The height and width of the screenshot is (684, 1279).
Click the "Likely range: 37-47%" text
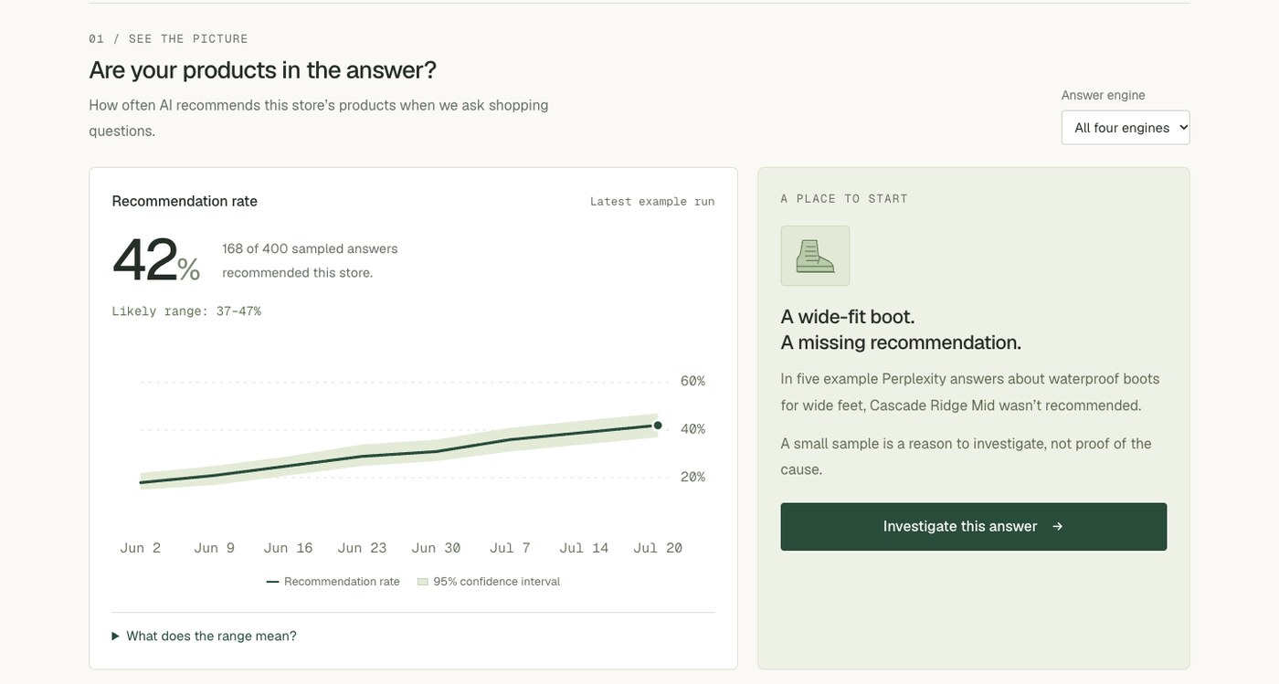click(x=186, y=311)
